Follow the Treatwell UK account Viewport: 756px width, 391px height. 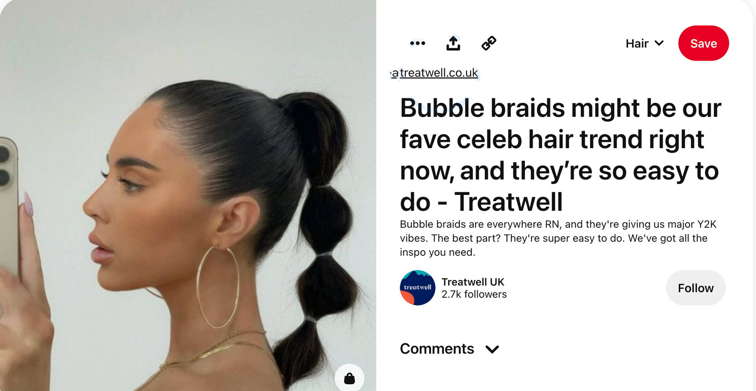coord(695,288)
